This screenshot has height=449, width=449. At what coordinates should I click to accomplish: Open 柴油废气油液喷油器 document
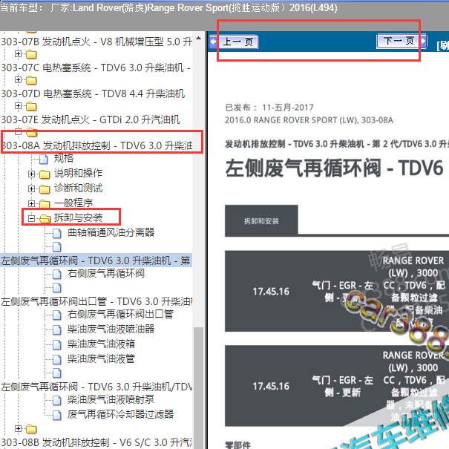111,329
